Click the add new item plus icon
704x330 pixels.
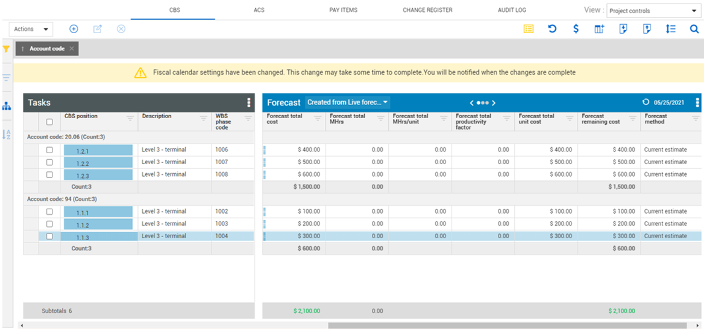[x=74, y=29]
